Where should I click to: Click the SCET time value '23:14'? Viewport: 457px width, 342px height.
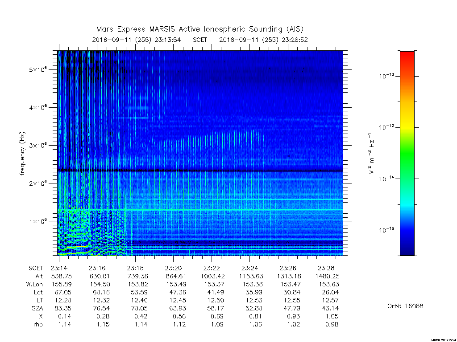59,268
